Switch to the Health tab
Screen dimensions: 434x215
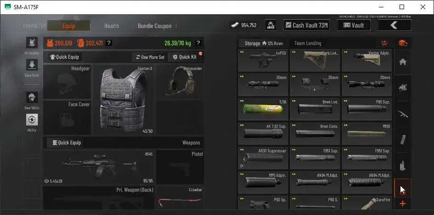111,26
